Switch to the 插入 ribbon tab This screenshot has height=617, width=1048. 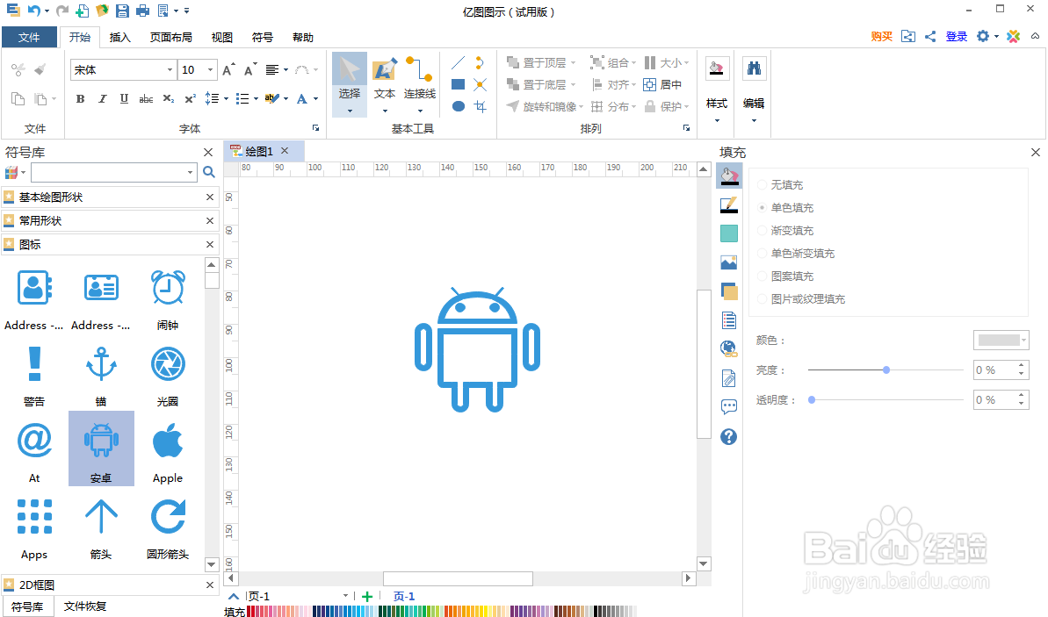[x=119, y=37]
